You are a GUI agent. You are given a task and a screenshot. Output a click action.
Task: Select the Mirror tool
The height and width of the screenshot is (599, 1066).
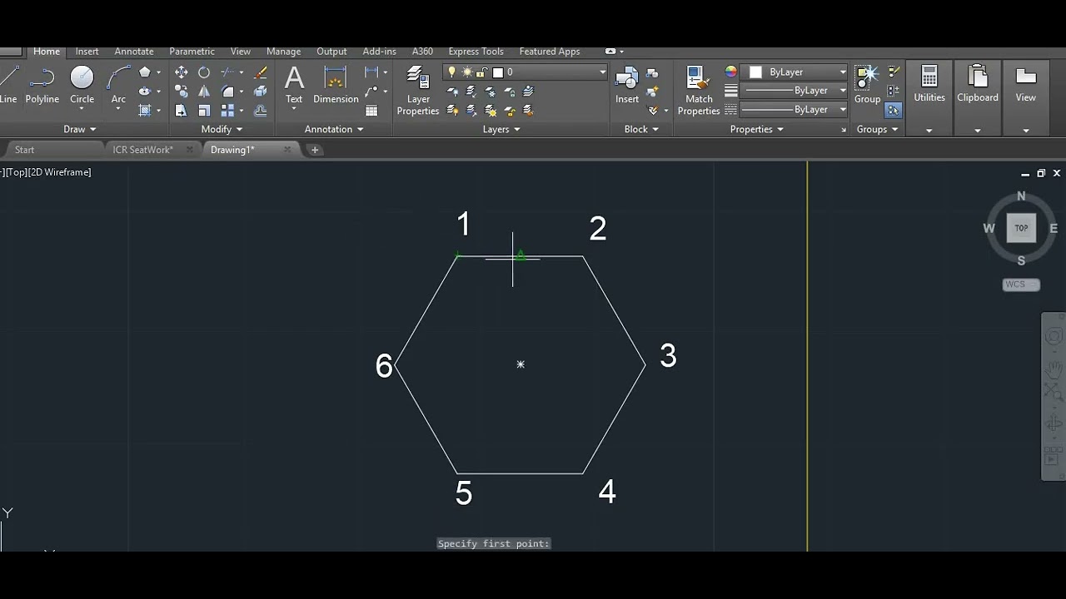[x=204, y=92]
